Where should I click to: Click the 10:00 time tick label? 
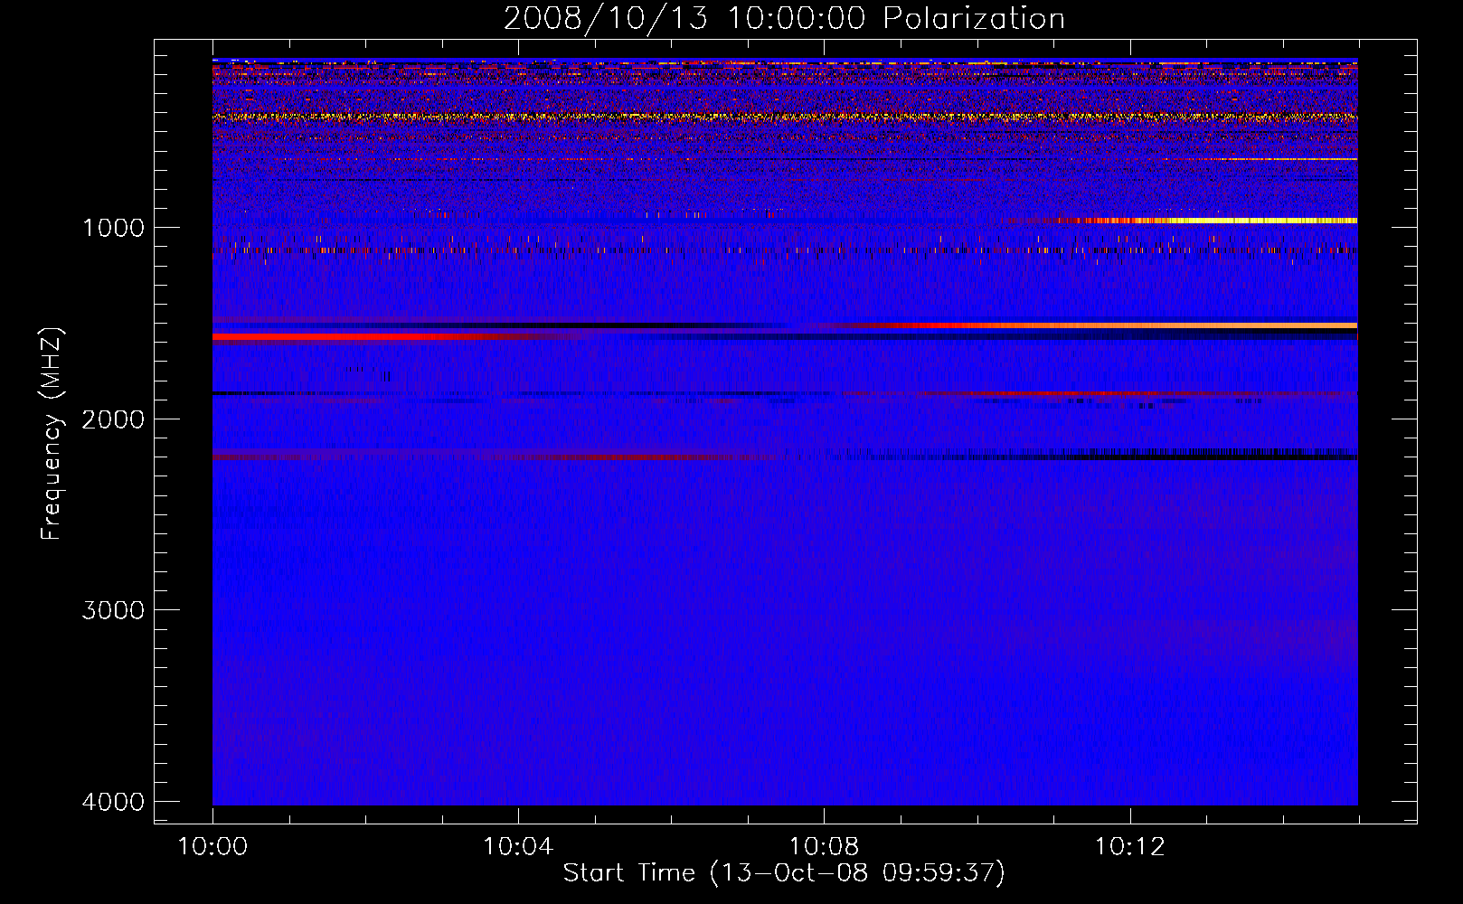click(x=212, y=847)
